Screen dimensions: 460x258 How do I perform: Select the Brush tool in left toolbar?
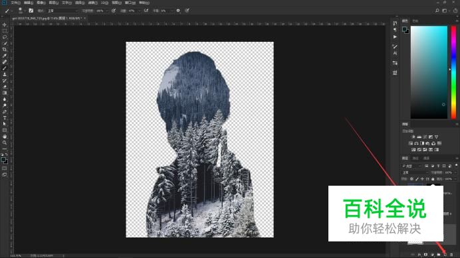tap(5, 68)
